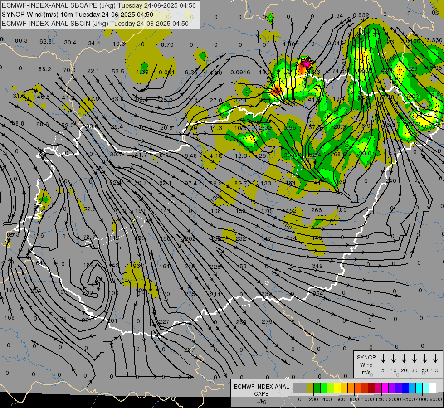Click the SYNOP Wind 10m title line
Viewport: 444px width, 408px height.
point(77,15)
